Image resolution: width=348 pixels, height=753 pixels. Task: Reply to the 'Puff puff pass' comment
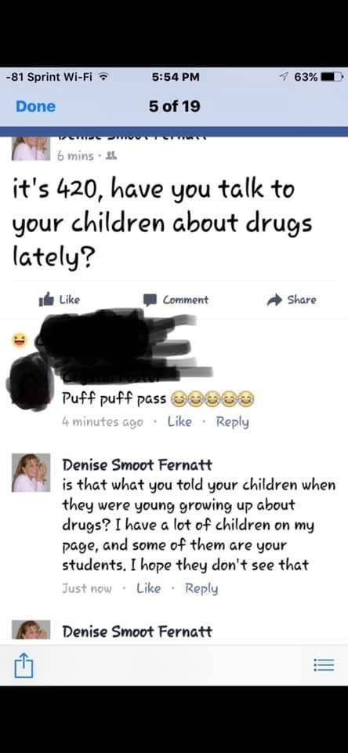[232, 423]
